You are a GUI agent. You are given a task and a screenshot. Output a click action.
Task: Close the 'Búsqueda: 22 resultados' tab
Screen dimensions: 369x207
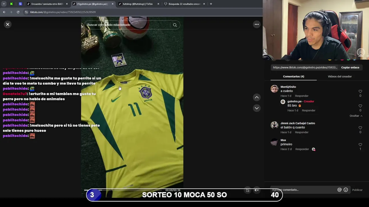coord(204,4)
